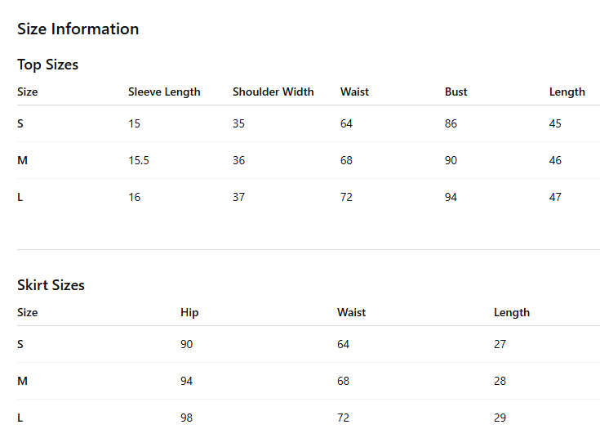Click sleeve length value 15.5
This screenshot has height=447, width=600.
[139, 160]
